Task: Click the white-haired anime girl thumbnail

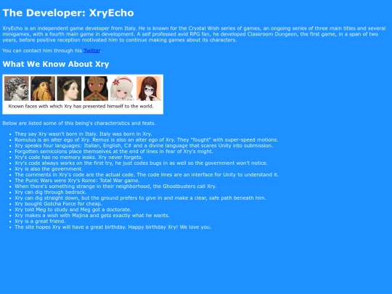Action: [x=122, y=89]
